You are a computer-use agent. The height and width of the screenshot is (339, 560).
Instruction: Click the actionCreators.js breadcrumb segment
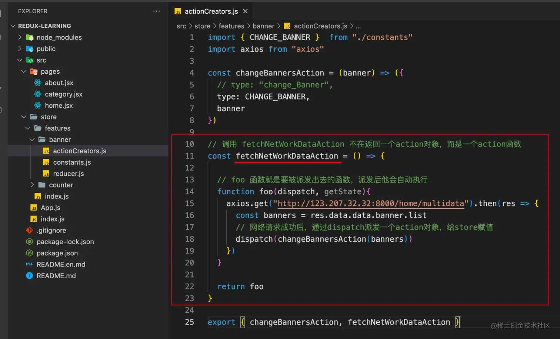click(321, 26)
